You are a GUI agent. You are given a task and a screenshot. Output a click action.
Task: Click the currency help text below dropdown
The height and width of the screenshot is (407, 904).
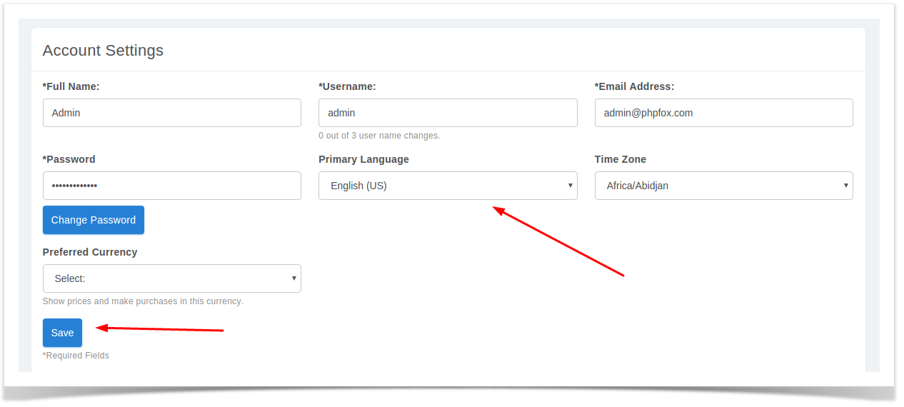[x=143, y=301]
